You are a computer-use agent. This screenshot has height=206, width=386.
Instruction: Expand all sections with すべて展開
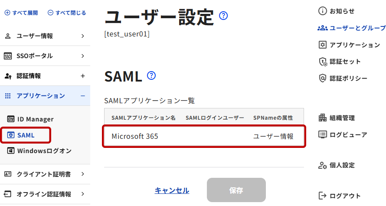(x=22, y=13)
